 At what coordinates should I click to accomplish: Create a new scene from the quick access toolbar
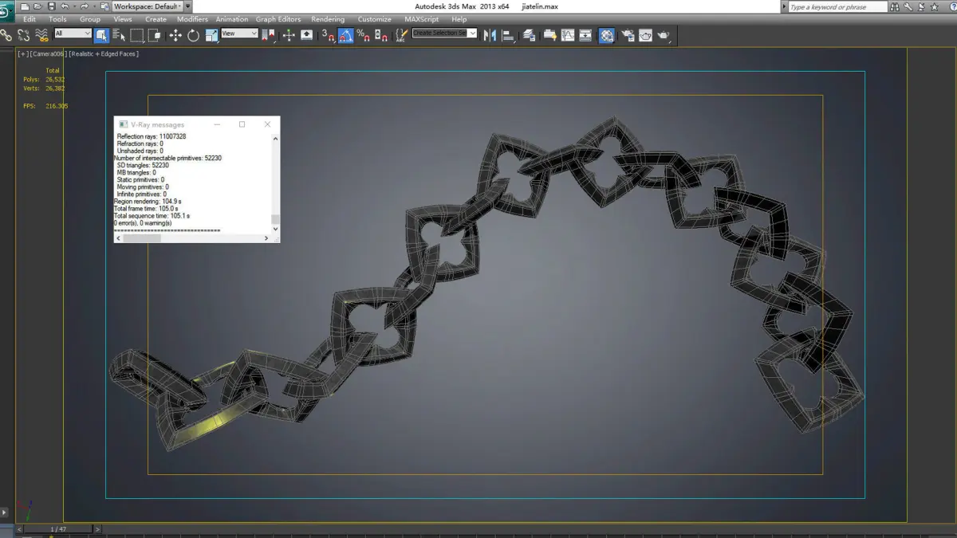pos(25,6)
